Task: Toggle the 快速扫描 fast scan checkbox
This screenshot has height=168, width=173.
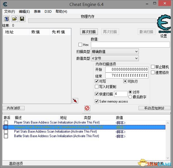Action: pyautogui.click(x=97, y=94)
